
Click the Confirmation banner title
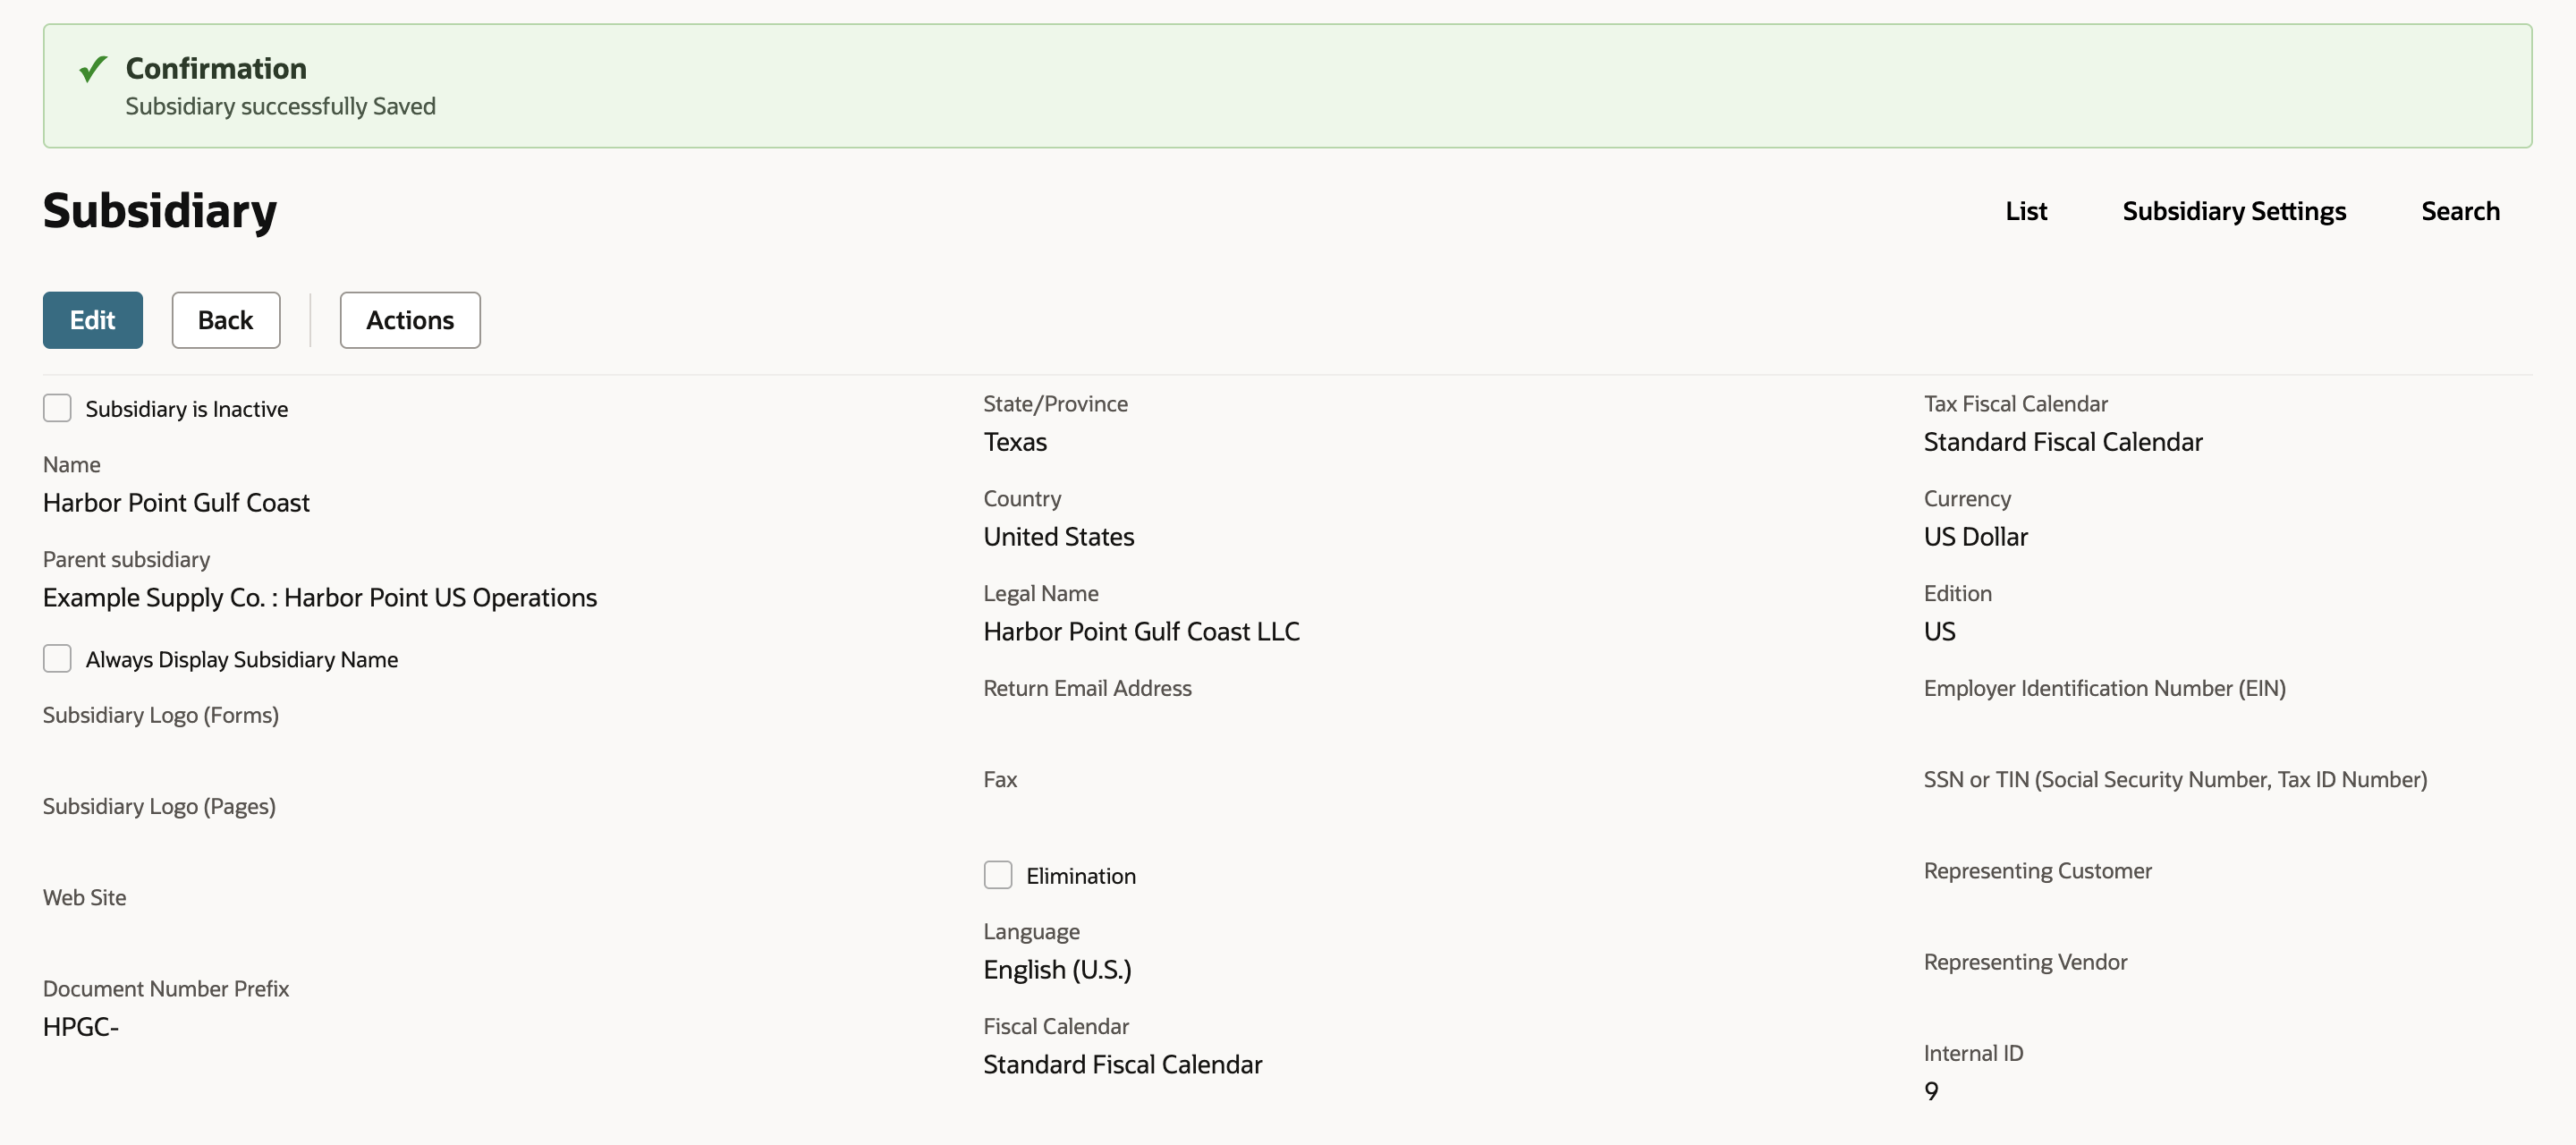216,68
